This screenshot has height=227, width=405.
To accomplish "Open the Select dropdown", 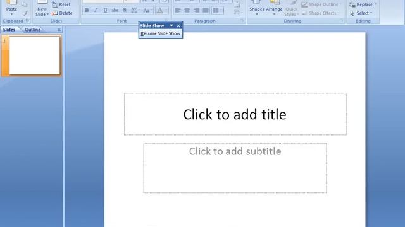I will [361, 13].
